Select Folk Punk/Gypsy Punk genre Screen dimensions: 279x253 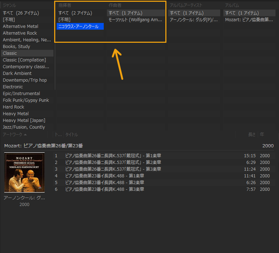click(x=27, y=100)
